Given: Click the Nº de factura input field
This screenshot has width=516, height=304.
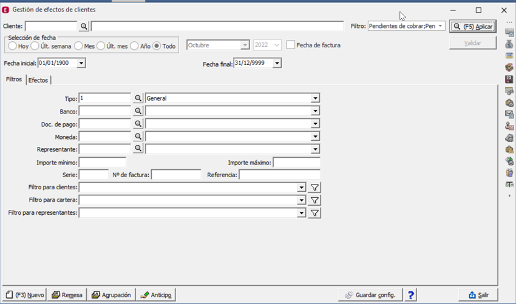Looking at the screenshot, I should coord(176,175).
